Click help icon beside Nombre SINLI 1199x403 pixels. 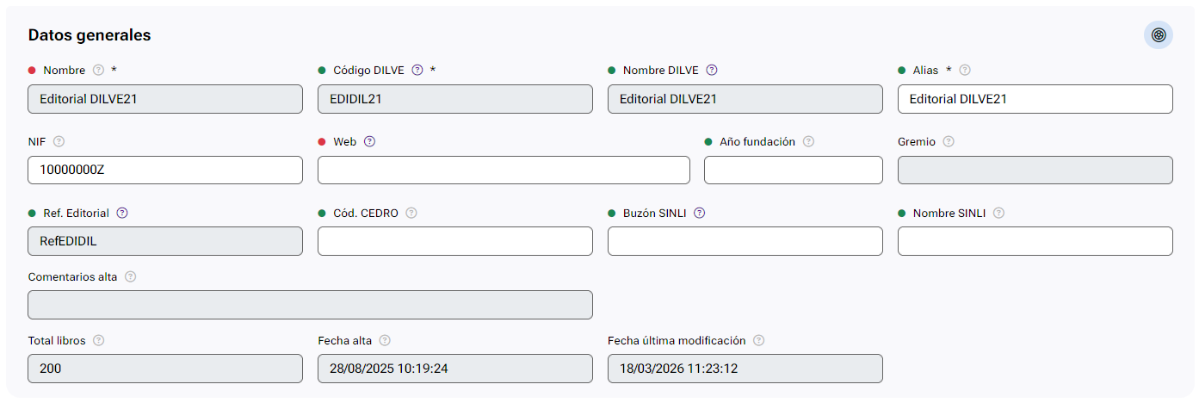(998, 214)
